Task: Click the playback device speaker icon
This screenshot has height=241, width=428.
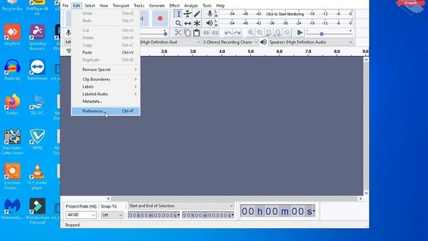Action: 263,42
